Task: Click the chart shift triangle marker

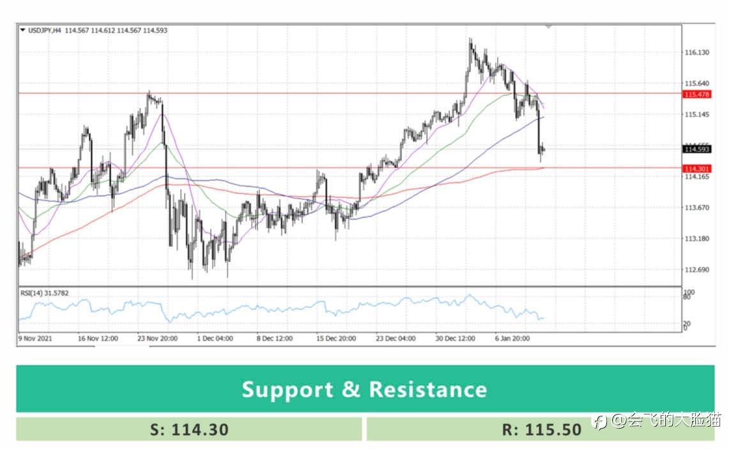Action: 549,27
